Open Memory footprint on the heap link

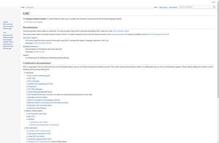coord(48,103)
